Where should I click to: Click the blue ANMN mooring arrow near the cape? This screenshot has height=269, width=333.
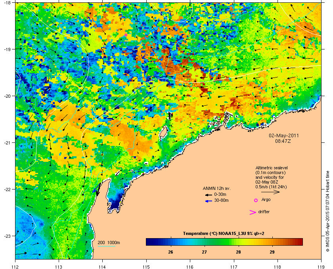(x=96, y=188)
